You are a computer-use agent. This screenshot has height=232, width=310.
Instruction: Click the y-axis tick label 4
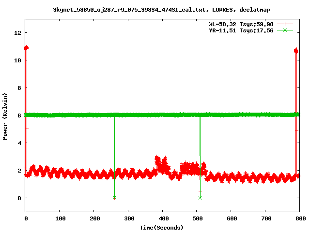19,143
